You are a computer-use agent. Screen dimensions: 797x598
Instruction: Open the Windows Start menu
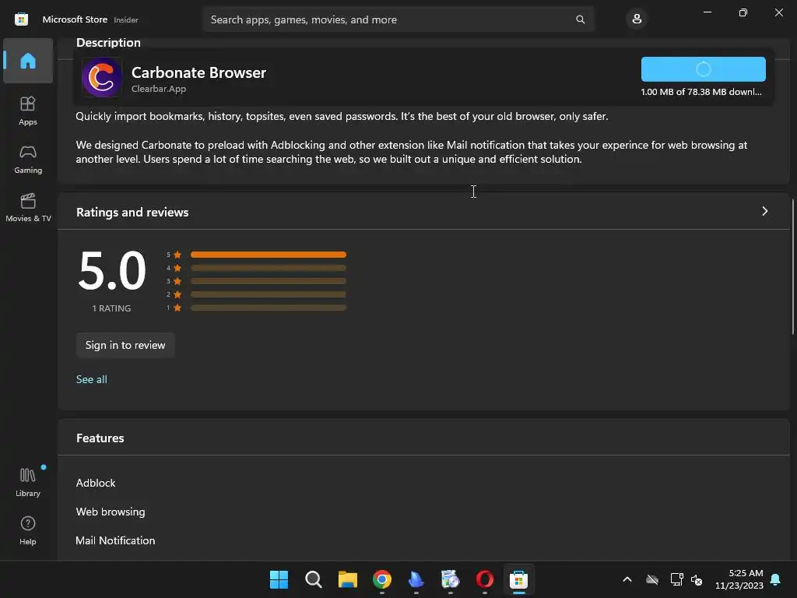tap(279, 579)
